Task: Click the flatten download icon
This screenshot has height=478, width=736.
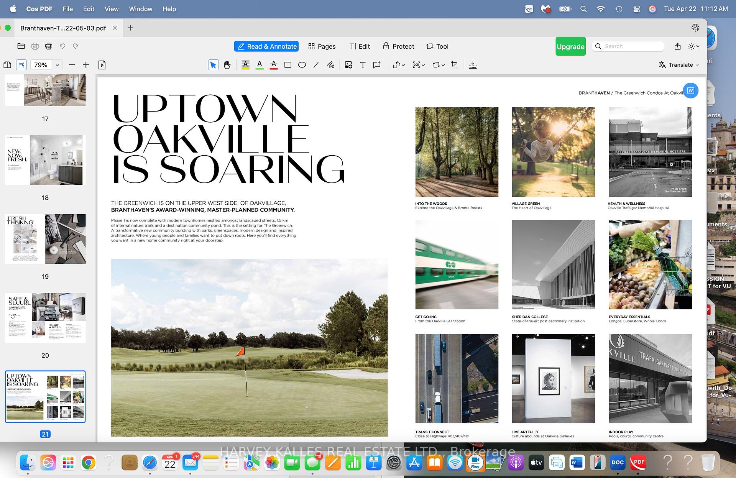Action: click(x=473, y=65)
